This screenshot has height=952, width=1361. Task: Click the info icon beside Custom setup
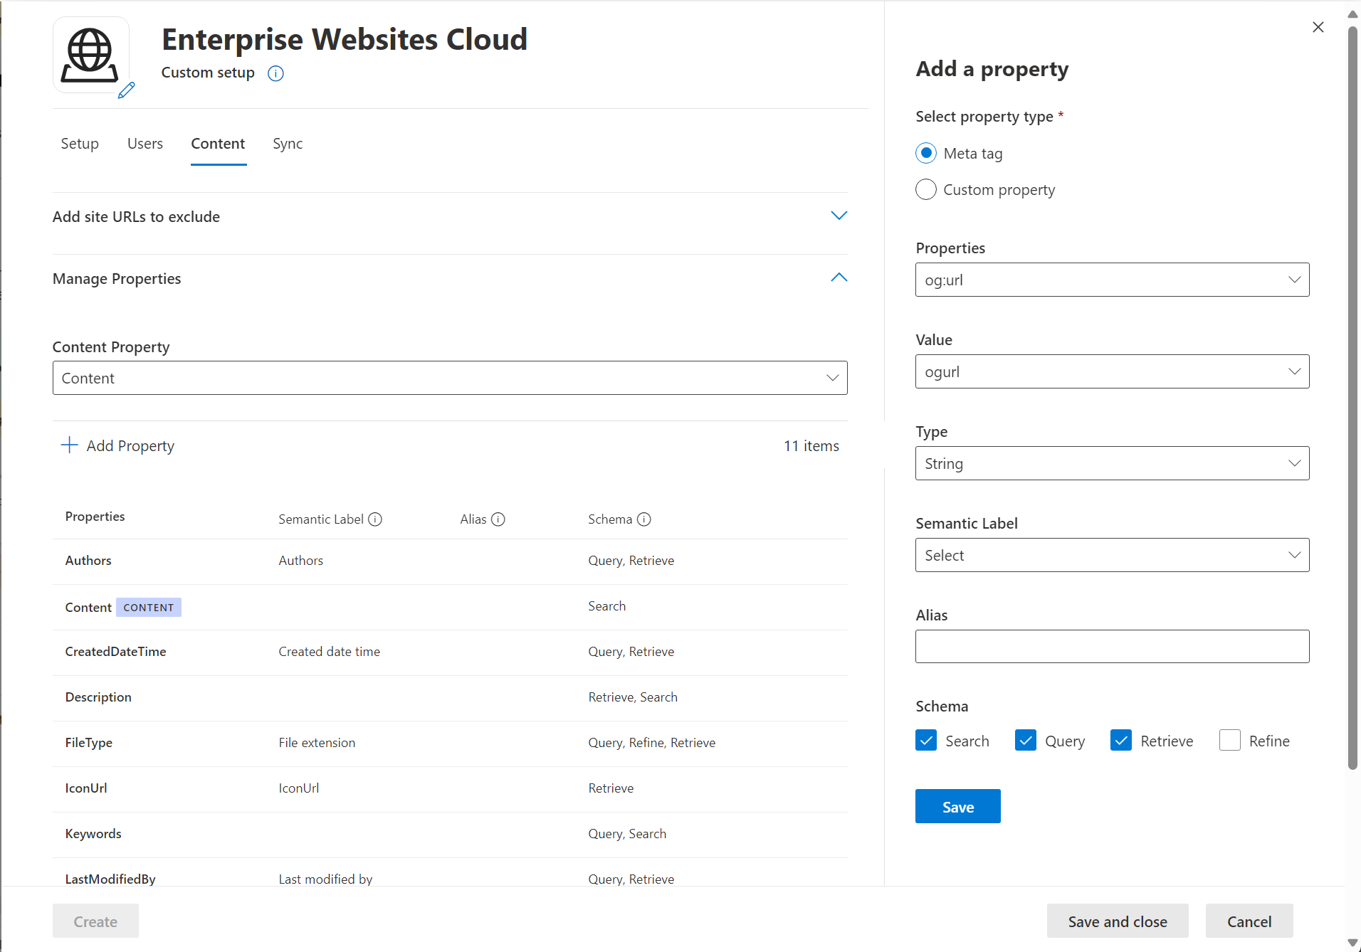275,73
